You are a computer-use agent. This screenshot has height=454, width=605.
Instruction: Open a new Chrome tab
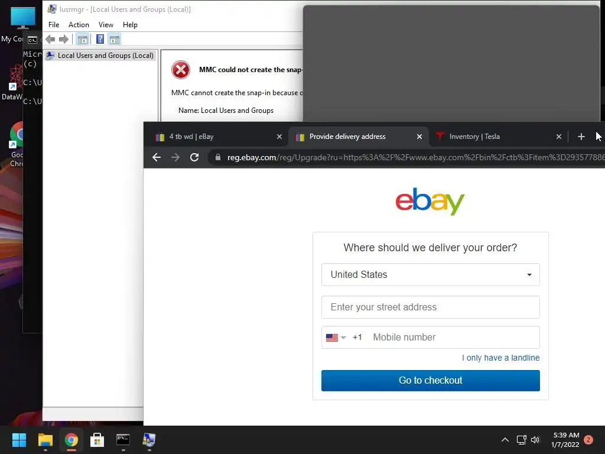point(581,137)
